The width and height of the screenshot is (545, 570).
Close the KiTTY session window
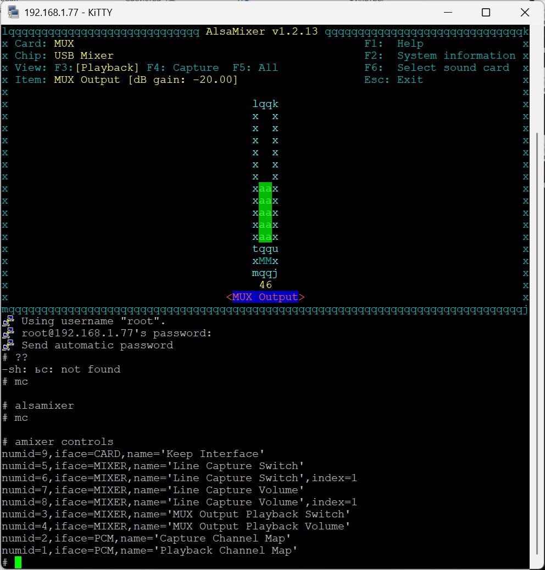click(x=525, y=12)
